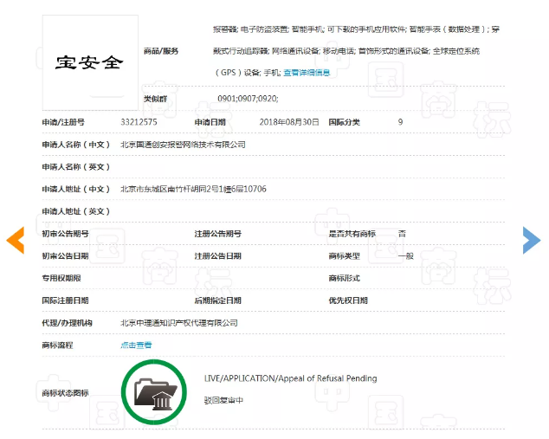Go to previous record with orange arrow

16,240
